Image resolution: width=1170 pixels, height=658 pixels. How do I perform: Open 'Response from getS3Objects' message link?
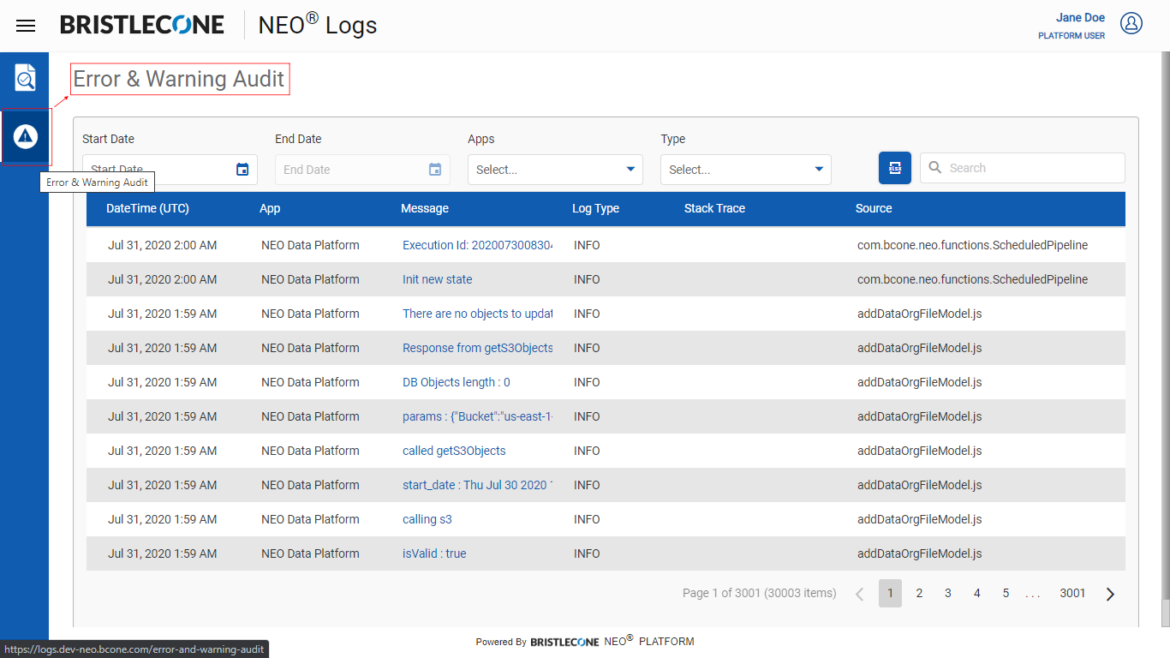click(477, 348)
